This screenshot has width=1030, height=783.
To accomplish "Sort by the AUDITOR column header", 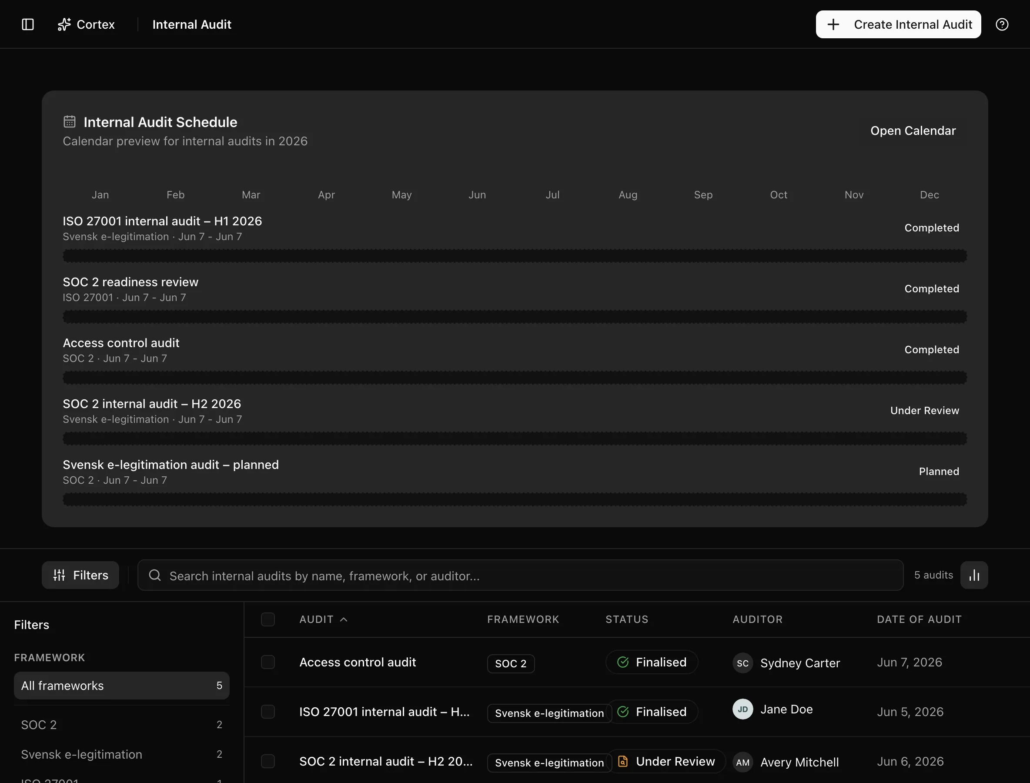I will (757, 619).
